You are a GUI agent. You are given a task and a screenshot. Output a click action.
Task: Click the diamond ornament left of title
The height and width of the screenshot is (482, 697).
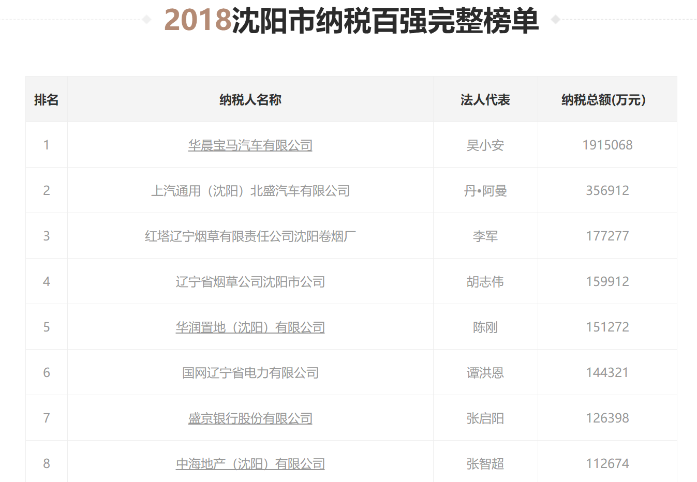146,20
